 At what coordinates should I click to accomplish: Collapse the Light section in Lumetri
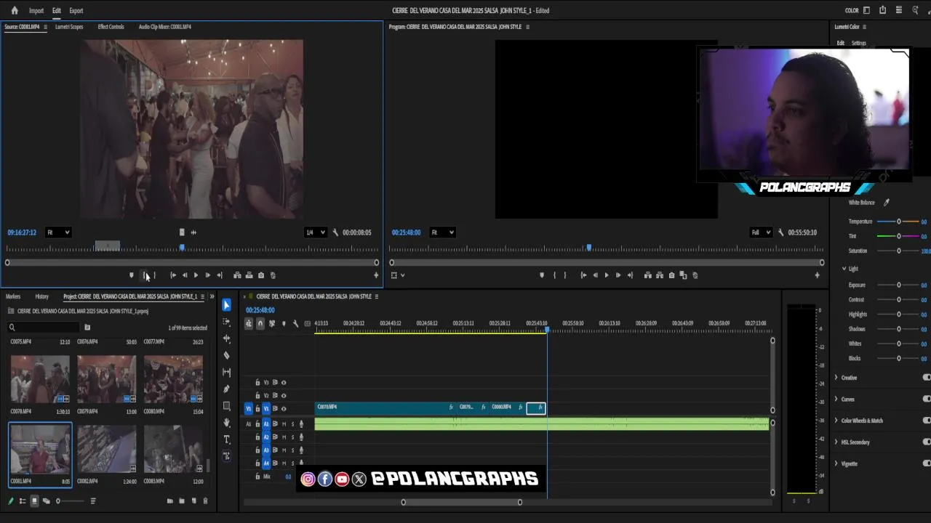tap(844, 269)
